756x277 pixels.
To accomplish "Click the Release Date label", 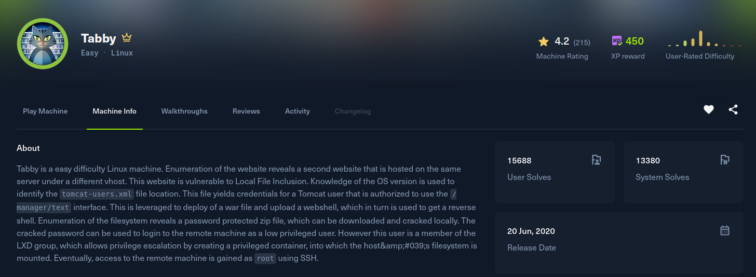I will [532, 248].
